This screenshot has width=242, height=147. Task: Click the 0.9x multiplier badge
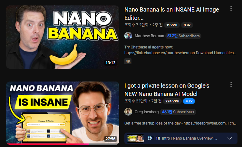pos(187,25)
